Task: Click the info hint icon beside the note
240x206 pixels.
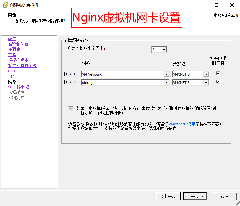Action: tap(71, 109)
